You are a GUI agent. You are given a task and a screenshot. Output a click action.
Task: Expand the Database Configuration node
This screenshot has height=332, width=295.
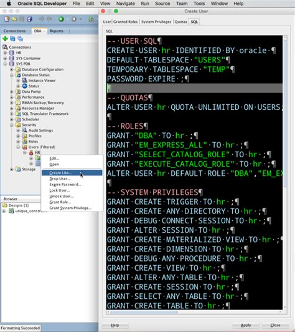tap(12, 69)
